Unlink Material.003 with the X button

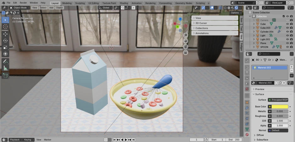tap(284, 83)
